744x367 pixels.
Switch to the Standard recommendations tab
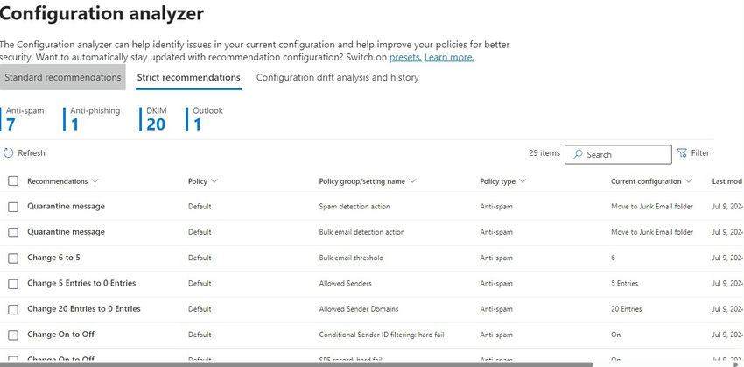[62, 77]
